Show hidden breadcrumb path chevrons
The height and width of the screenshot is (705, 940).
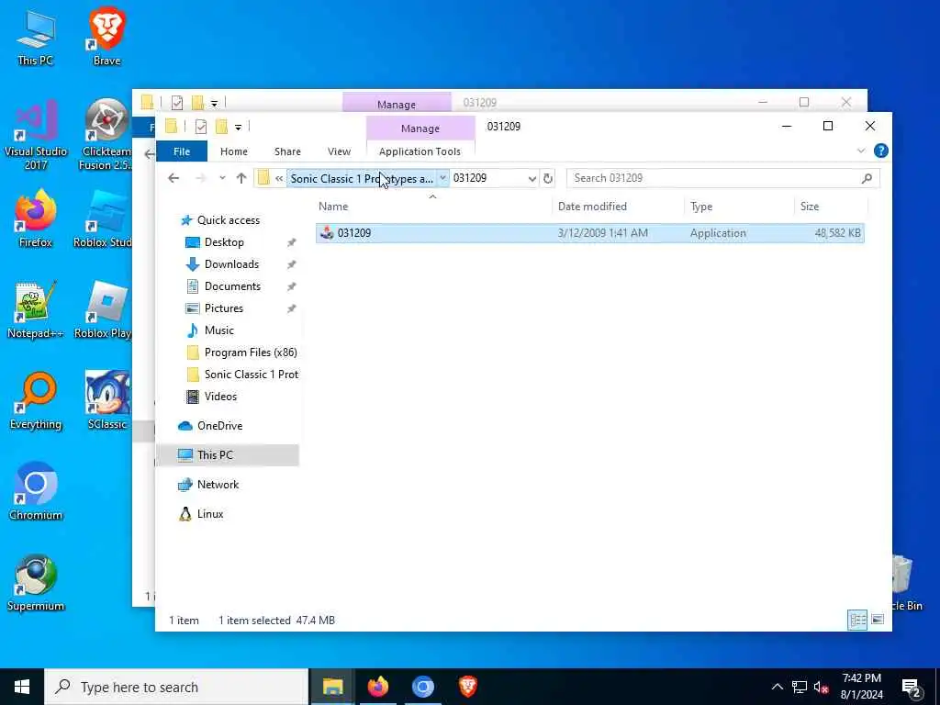[279, 178]
